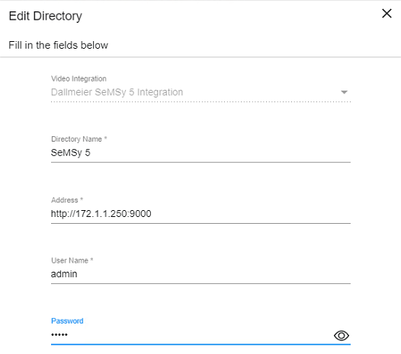
Task: Close the Edit Directory dialog
Action: click(x=387, y=14)
